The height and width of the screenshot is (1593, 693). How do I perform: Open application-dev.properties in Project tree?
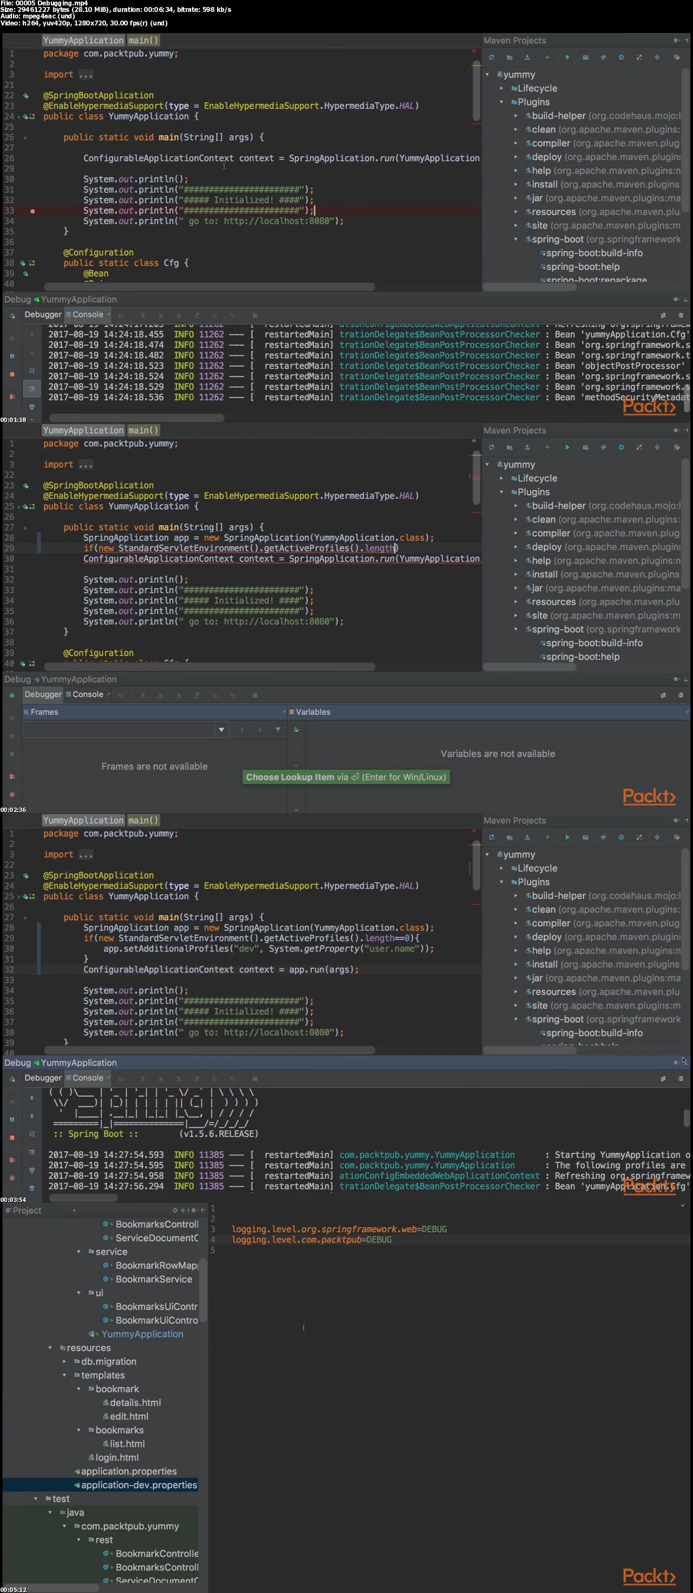pos(135,1485)
